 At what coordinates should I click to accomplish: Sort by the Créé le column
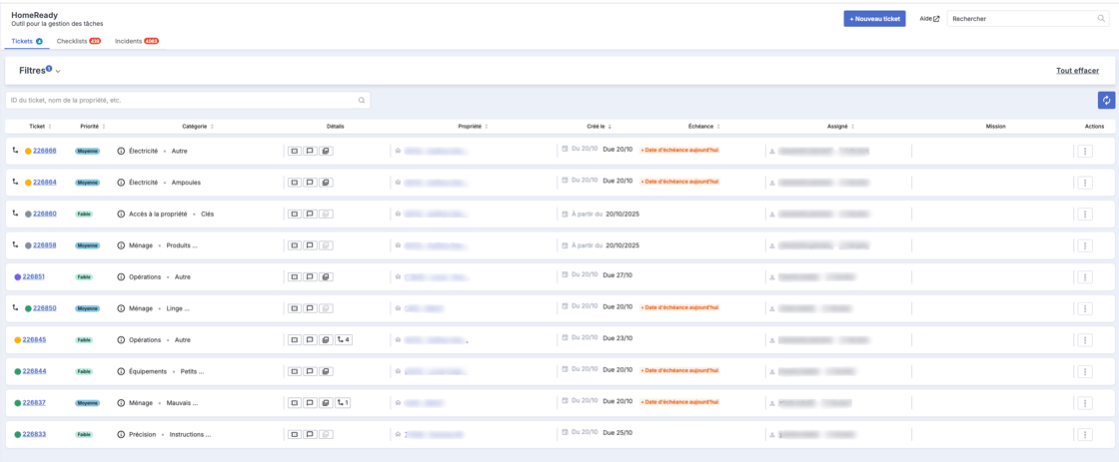click(598, 126)
